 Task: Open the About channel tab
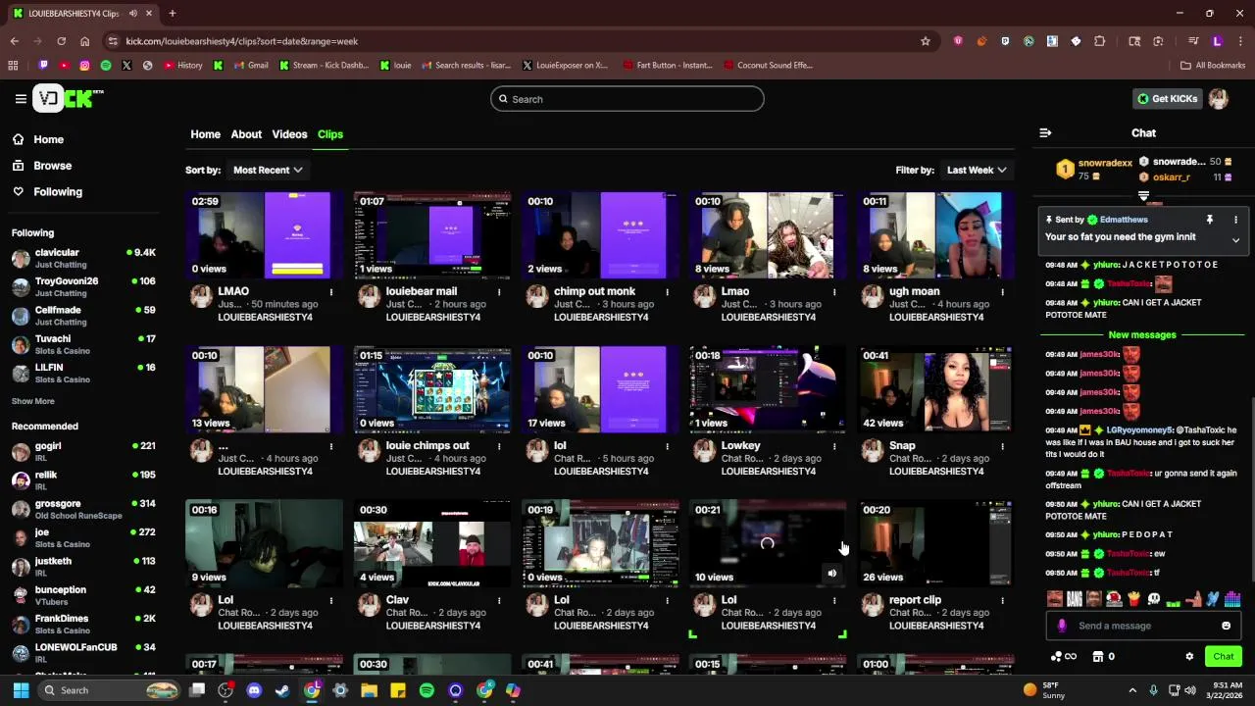(x=246, y=134)
